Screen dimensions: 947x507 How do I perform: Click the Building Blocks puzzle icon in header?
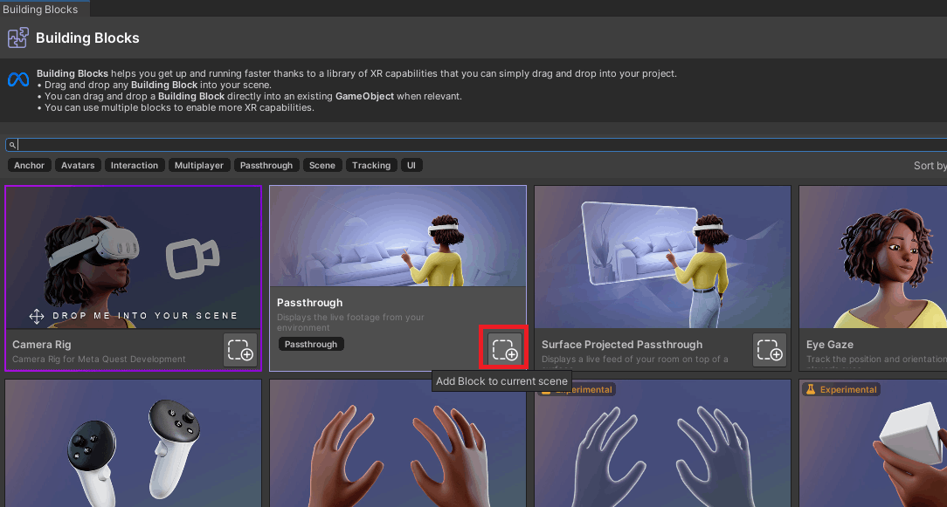18,38
